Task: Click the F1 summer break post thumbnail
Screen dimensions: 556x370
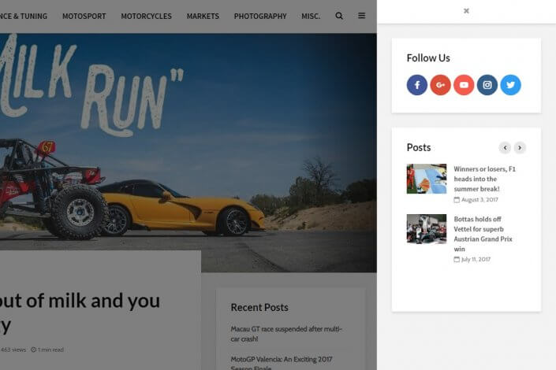Action: pyautogui.click(x=426, y=179)
